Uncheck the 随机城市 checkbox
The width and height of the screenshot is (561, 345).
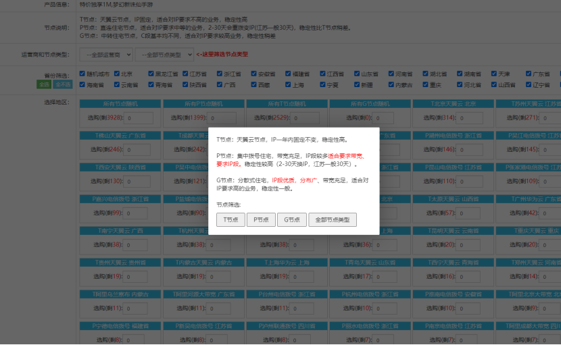(83, 74)
